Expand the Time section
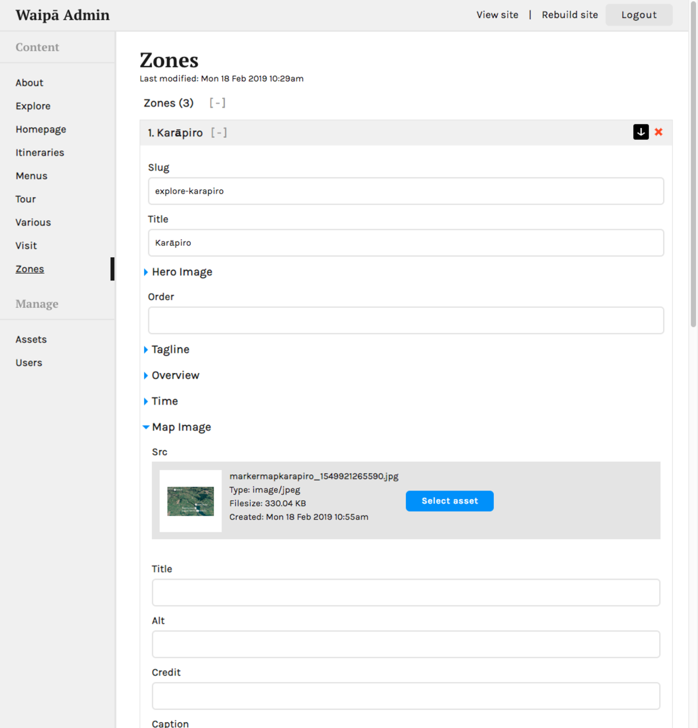 point(164,401)
